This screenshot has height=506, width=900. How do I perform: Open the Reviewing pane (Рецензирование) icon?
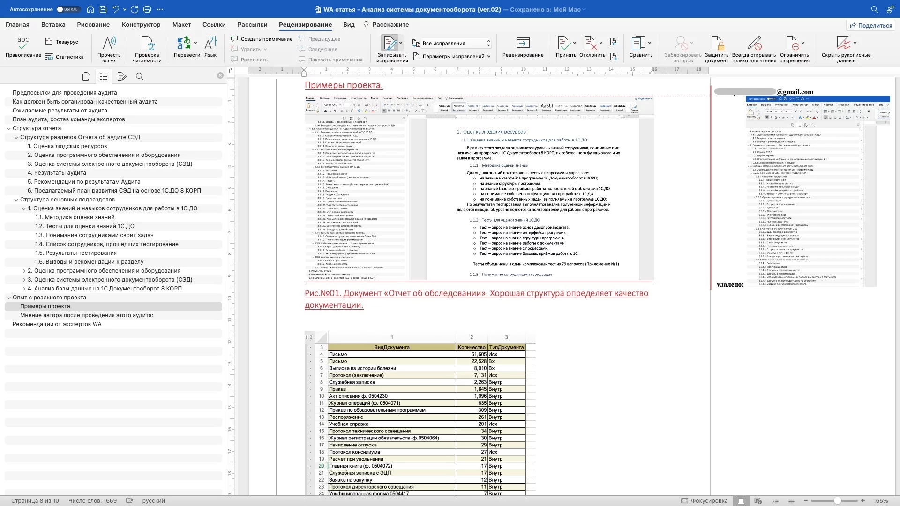[x=523, y=44]
